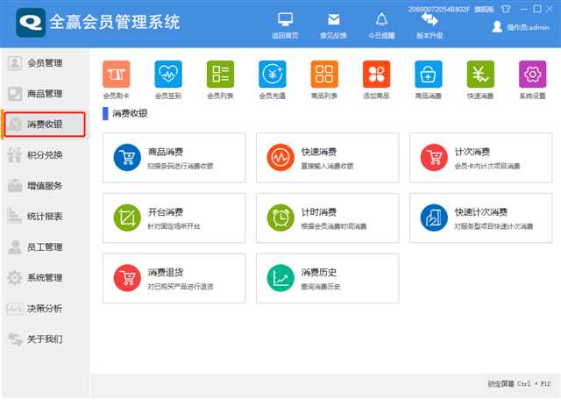Click the 全赢 Q logo icon
The width and height of the screenshot is (561, 400).
[x=31, y=23]
